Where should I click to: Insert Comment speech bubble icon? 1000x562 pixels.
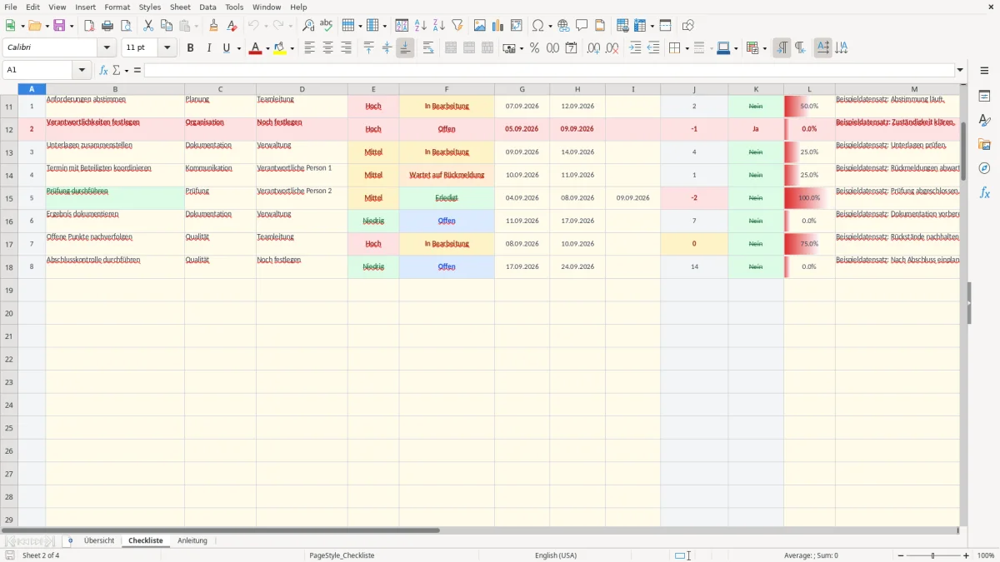click(582, 26)
